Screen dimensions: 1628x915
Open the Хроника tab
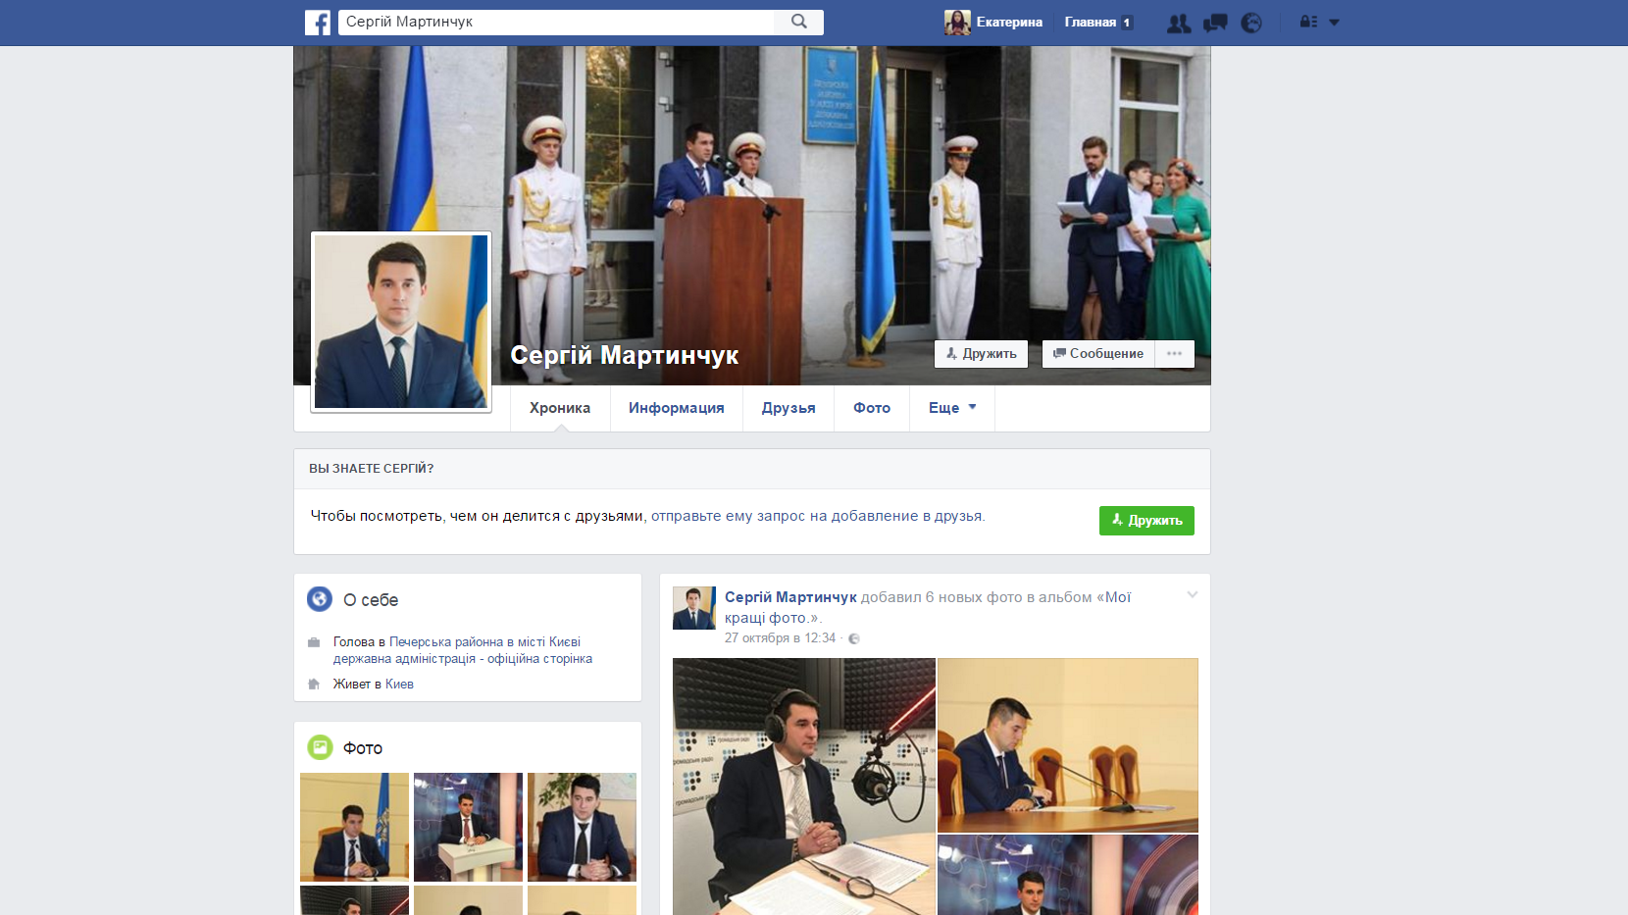tap(560, 408)
